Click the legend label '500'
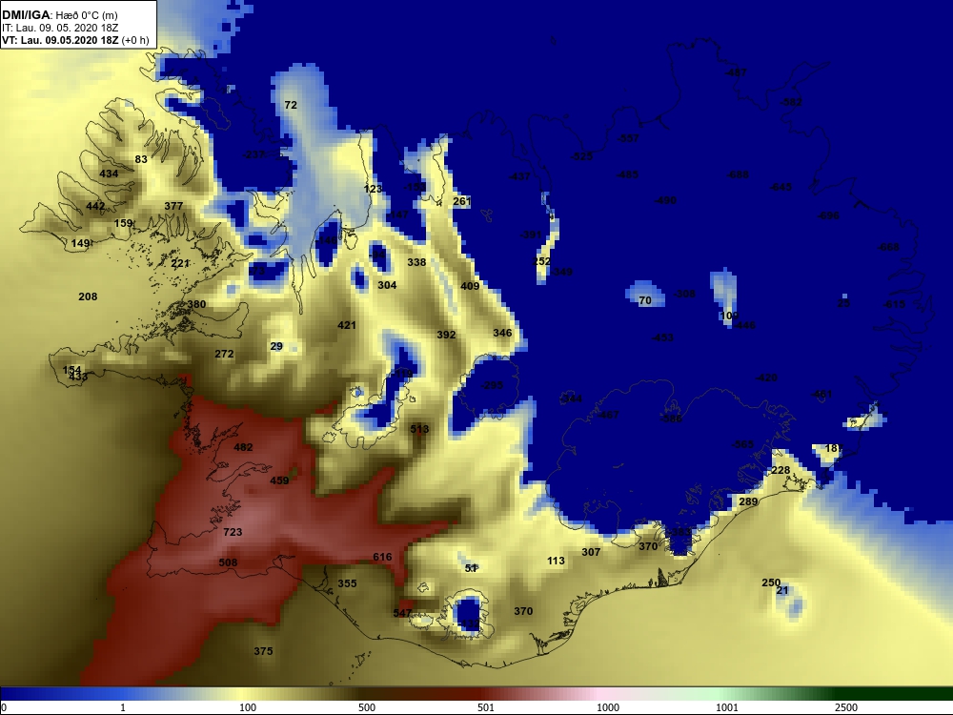 coord(367,707)
